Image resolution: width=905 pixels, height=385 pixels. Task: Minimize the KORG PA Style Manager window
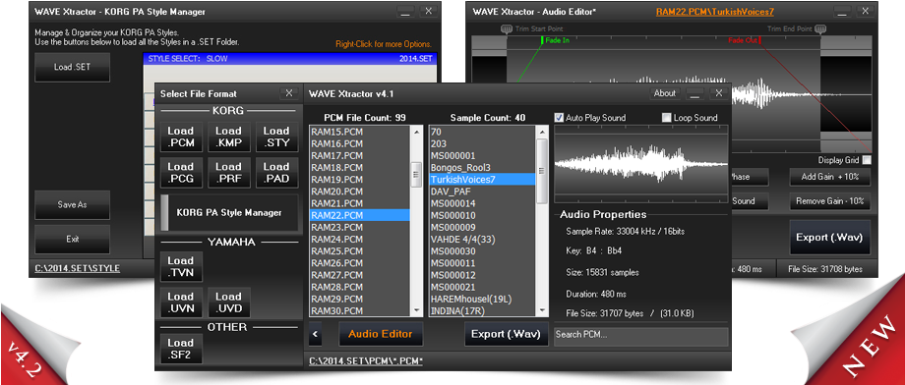405,11
